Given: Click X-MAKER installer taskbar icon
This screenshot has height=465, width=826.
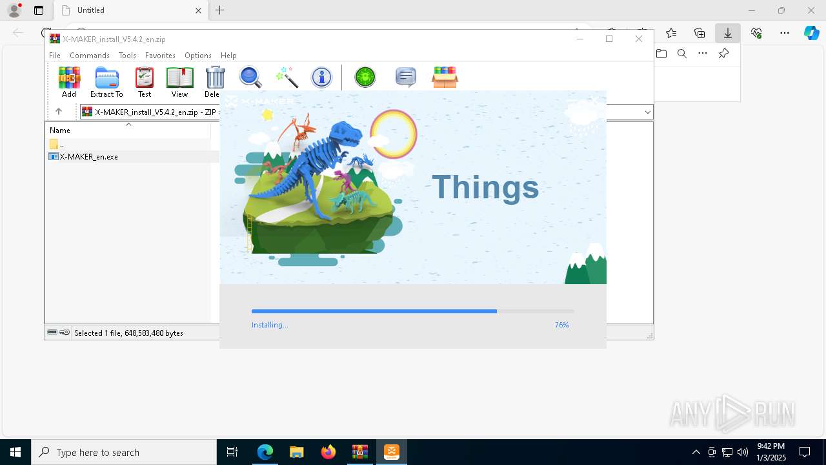Looking at the screenshot, I should point(392,452).
